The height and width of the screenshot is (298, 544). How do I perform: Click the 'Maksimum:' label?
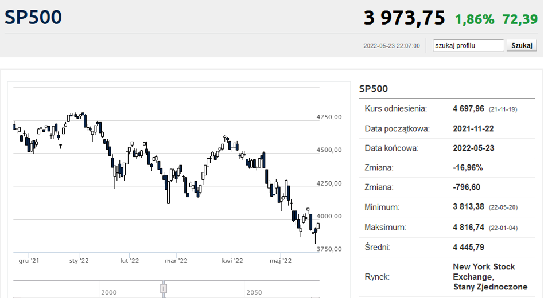click(385, 228)
